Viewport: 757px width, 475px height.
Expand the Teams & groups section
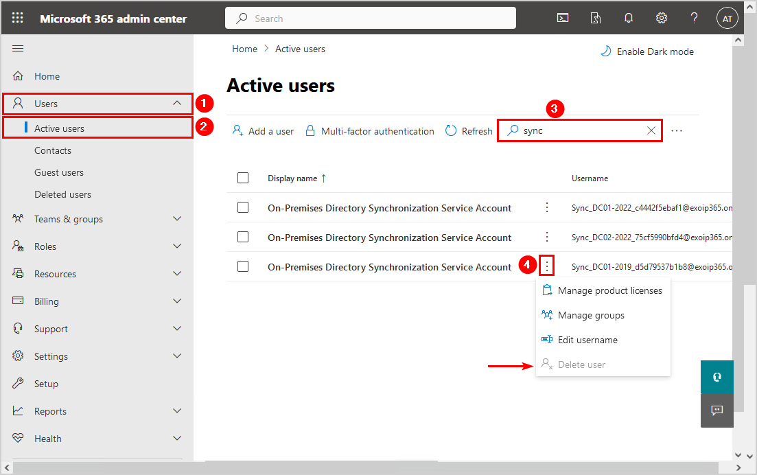point(177,219)
